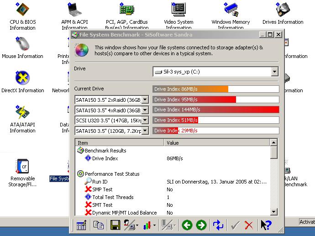Open DirectX Information icon
The image size is (315, 236).
coord(22,82)
